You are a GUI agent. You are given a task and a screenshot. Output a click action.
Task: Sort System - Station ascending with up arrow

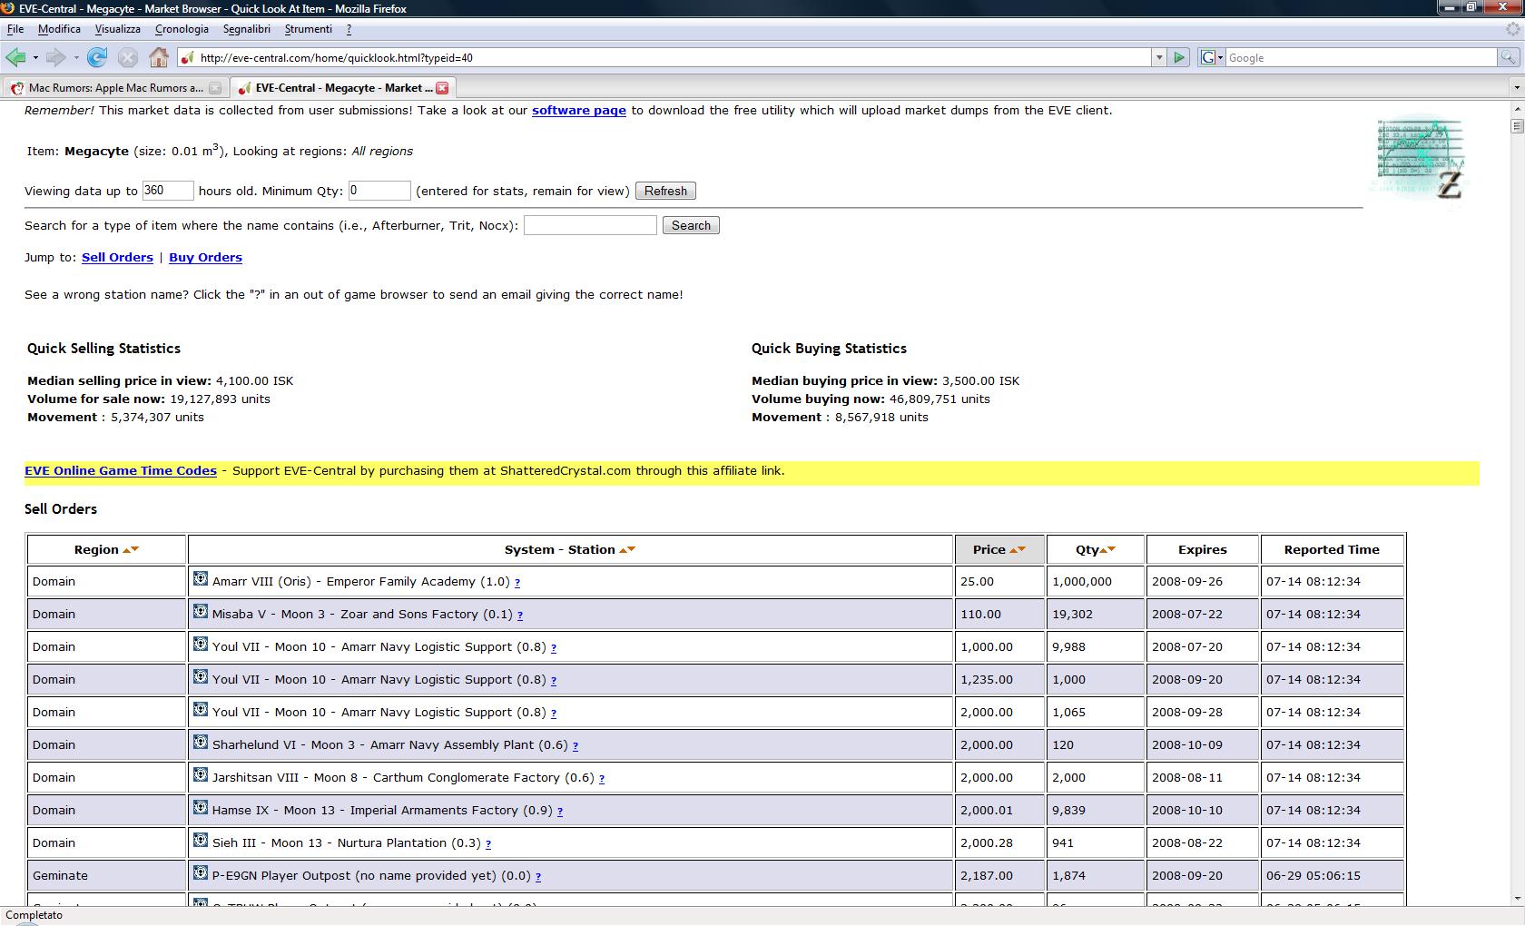[623, 549]
